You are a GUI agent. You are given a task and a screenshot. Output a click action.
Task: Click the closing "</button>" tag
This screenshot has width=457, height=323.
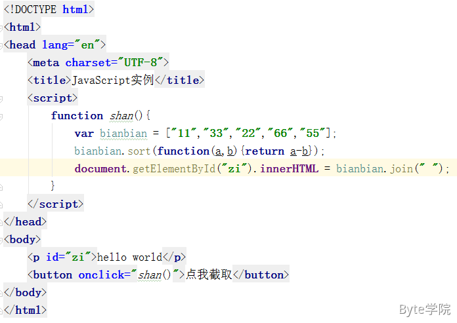[261, 275]
